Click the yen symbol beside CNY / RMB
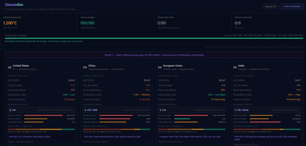306x146 pixels. pos(85,110)
